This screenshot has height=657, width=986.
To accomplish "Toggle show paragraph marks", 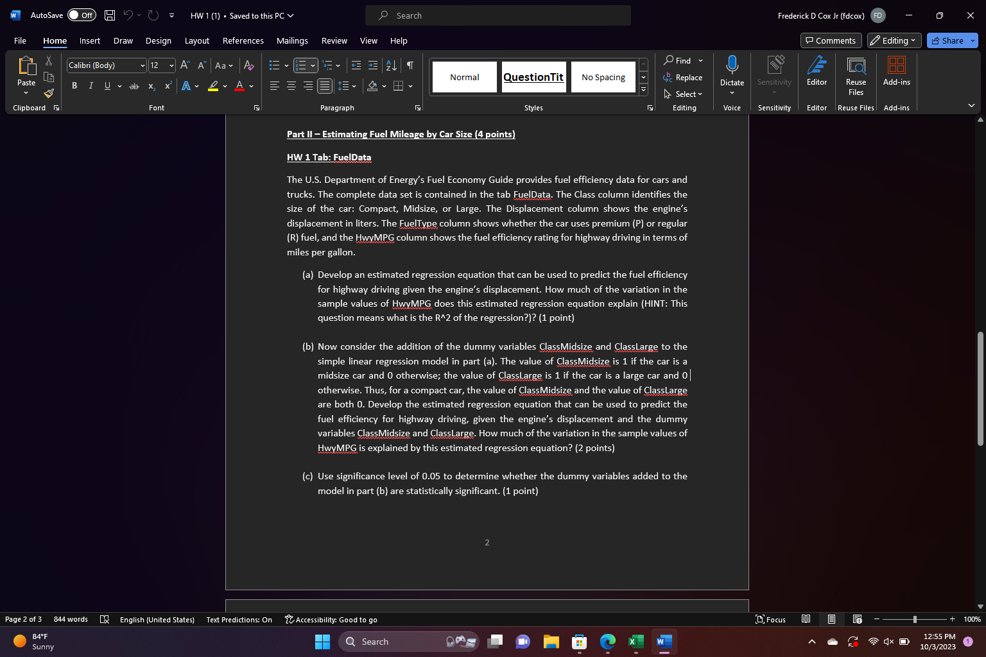I will click(x=410, y=65).
